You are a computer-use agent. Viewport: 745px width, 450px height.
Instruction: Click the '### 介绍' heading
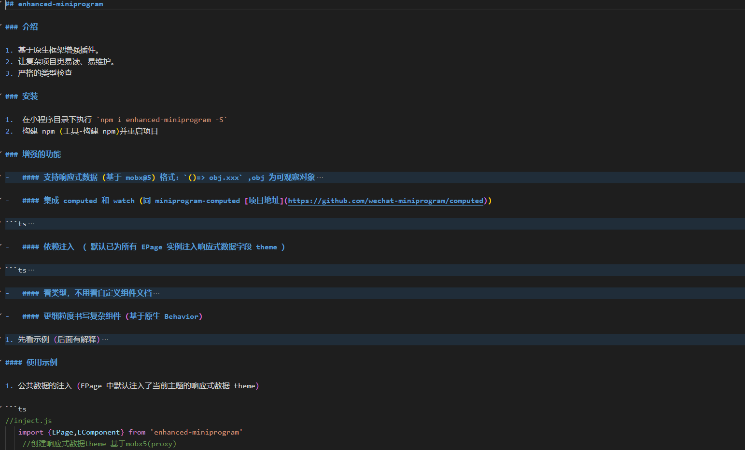coord(22,27)
